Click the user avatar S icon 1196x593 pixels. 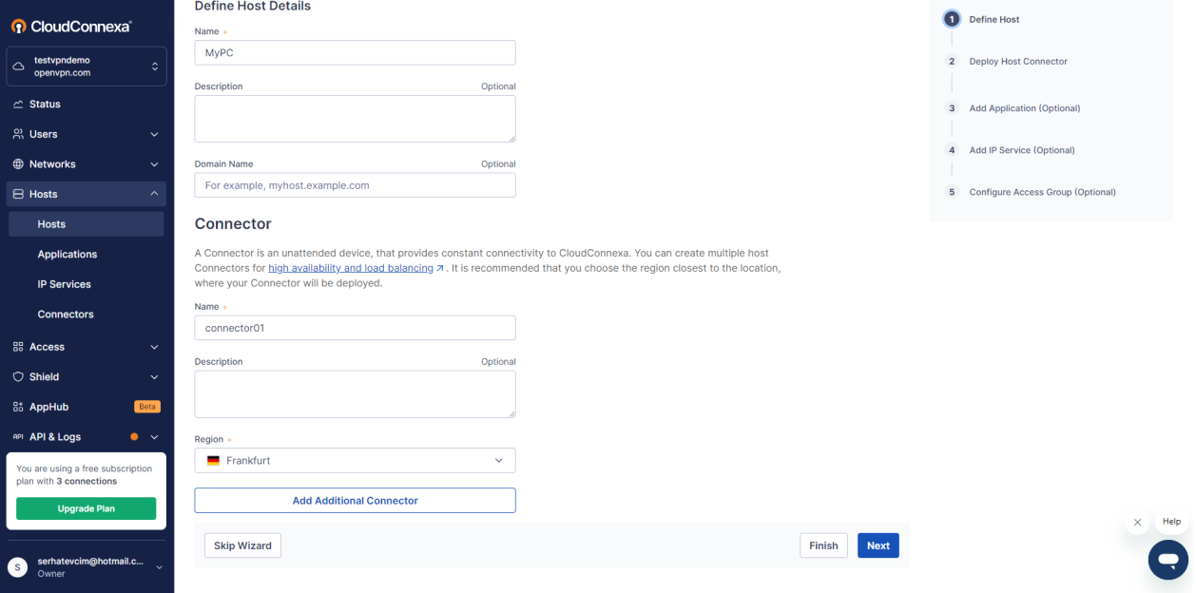tap(17, 567)
